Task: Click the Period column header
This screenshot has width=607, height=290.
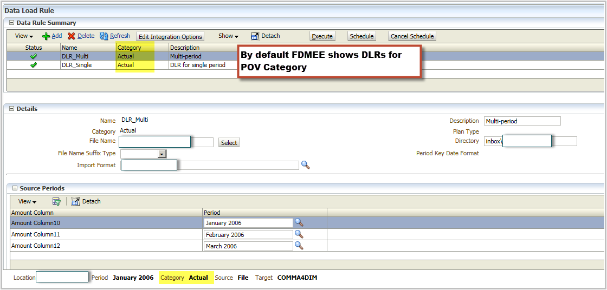Action: pyautogui.click(x=265, y=213)
